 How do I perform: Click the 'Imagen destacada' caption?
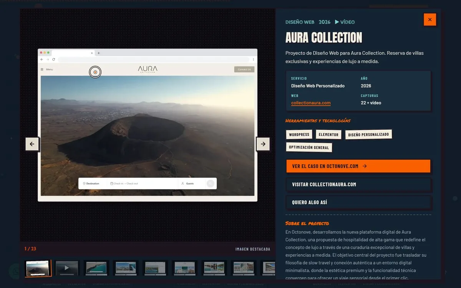point(253,249)
